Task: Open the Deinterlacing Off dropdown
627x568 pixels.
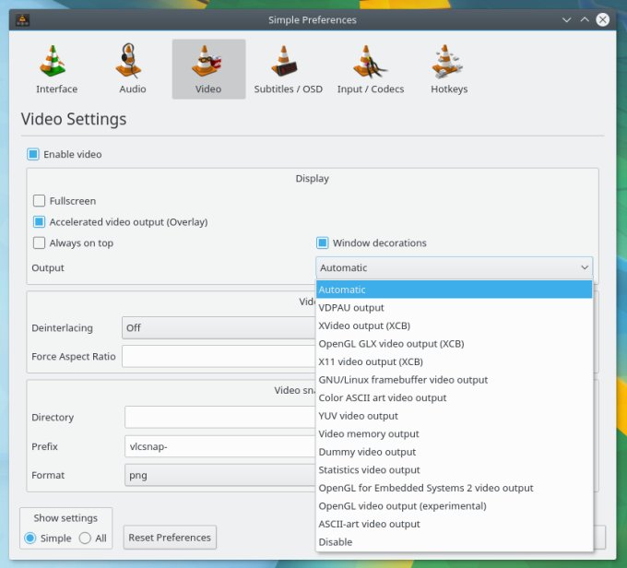Action: coord(219,327)
